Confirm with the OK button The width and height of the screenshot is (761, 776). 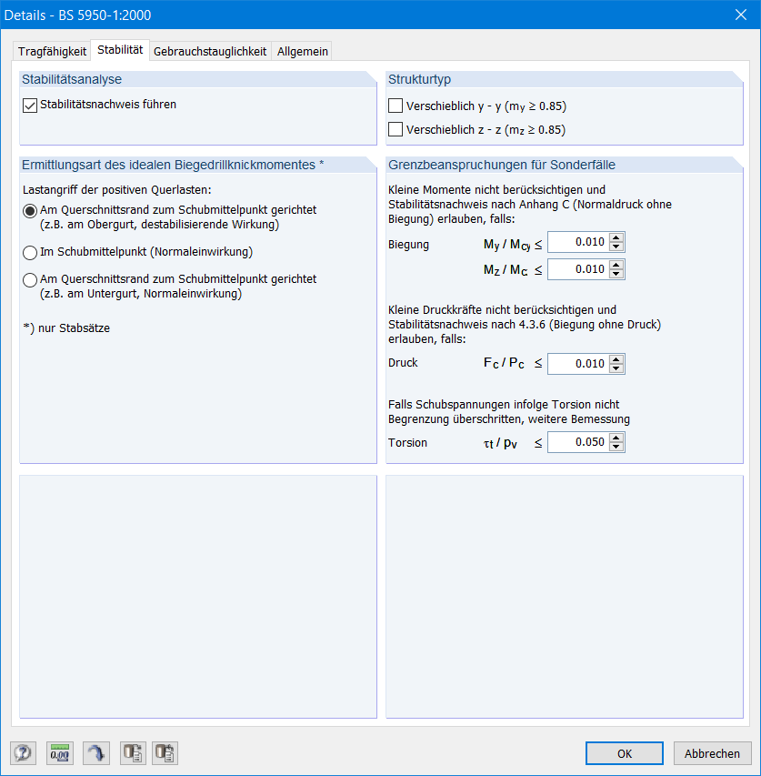tap(624, 753)
